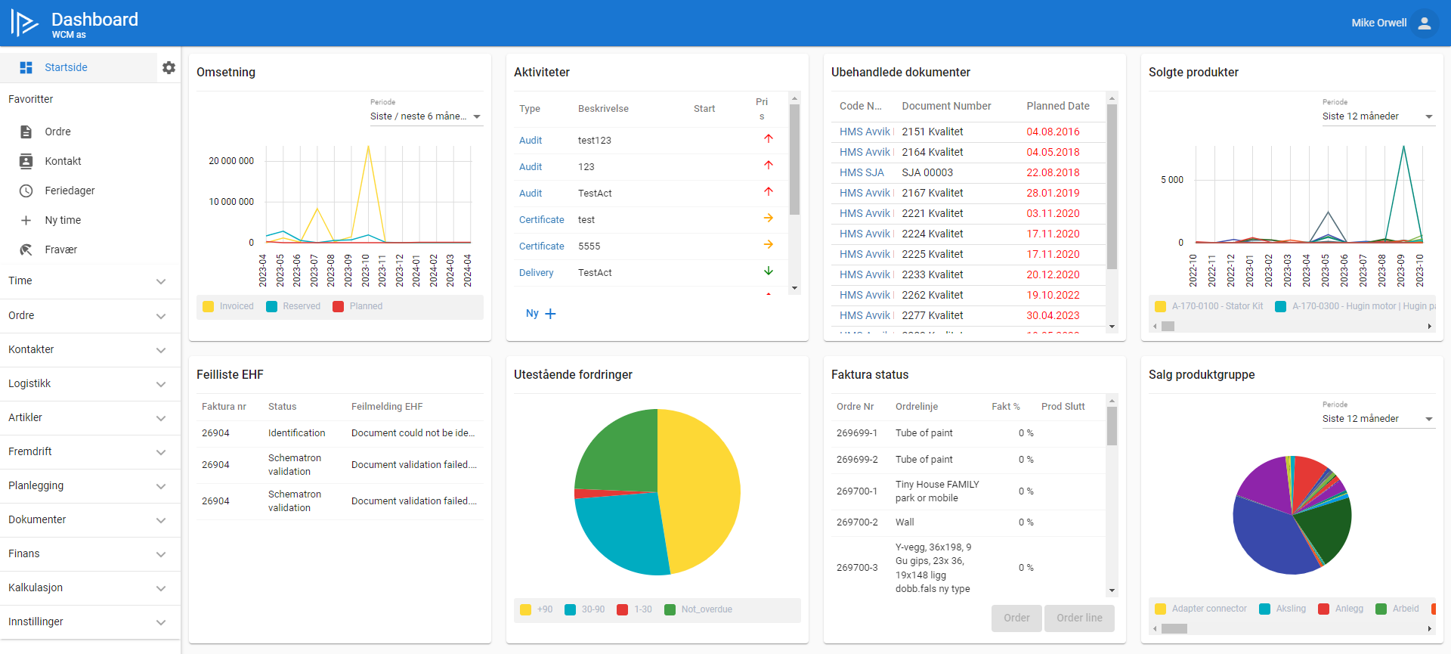Click right scroll arrow in Solgte produkter legend
This screenshot has width=1451, height=654.
pos(1429,327)
